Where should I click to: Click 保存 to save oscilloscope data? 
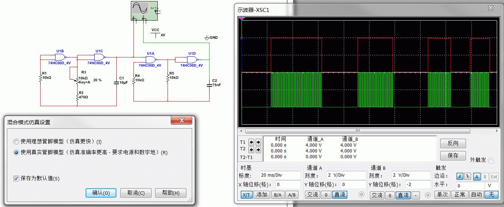tap(453, 155)
